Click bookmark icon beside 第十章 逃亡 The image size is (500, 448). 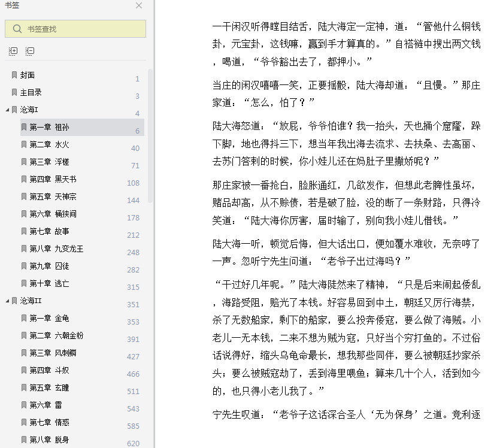click(24, 283)
